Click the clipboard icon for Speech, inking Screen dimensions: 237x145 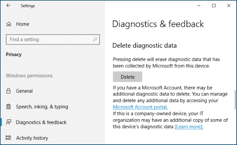8,107
